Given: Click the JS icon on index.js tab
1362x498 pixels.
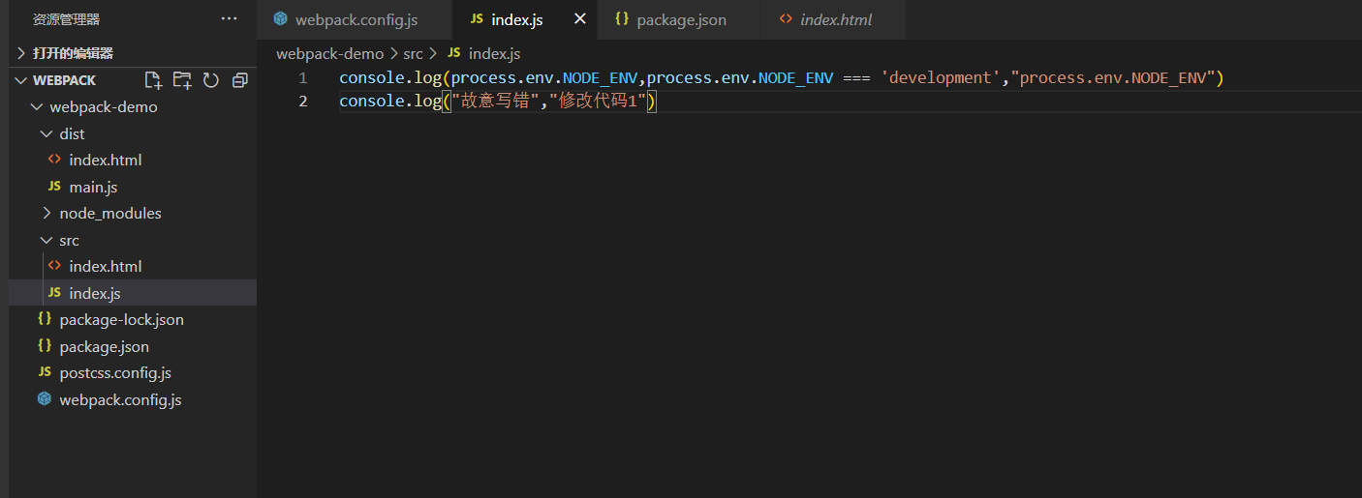Looking at the screenshot, I should pos(476,19).
